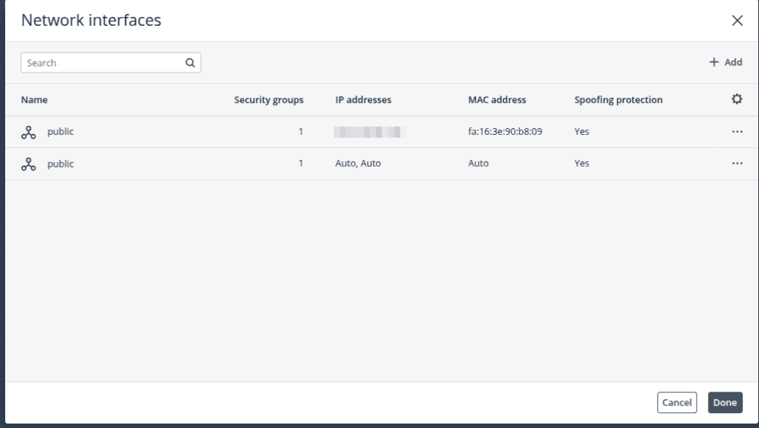Image resolution: width=759 pixels, height=428 pixels.
Task: Add a new network interface
Action: pos(726,62)
